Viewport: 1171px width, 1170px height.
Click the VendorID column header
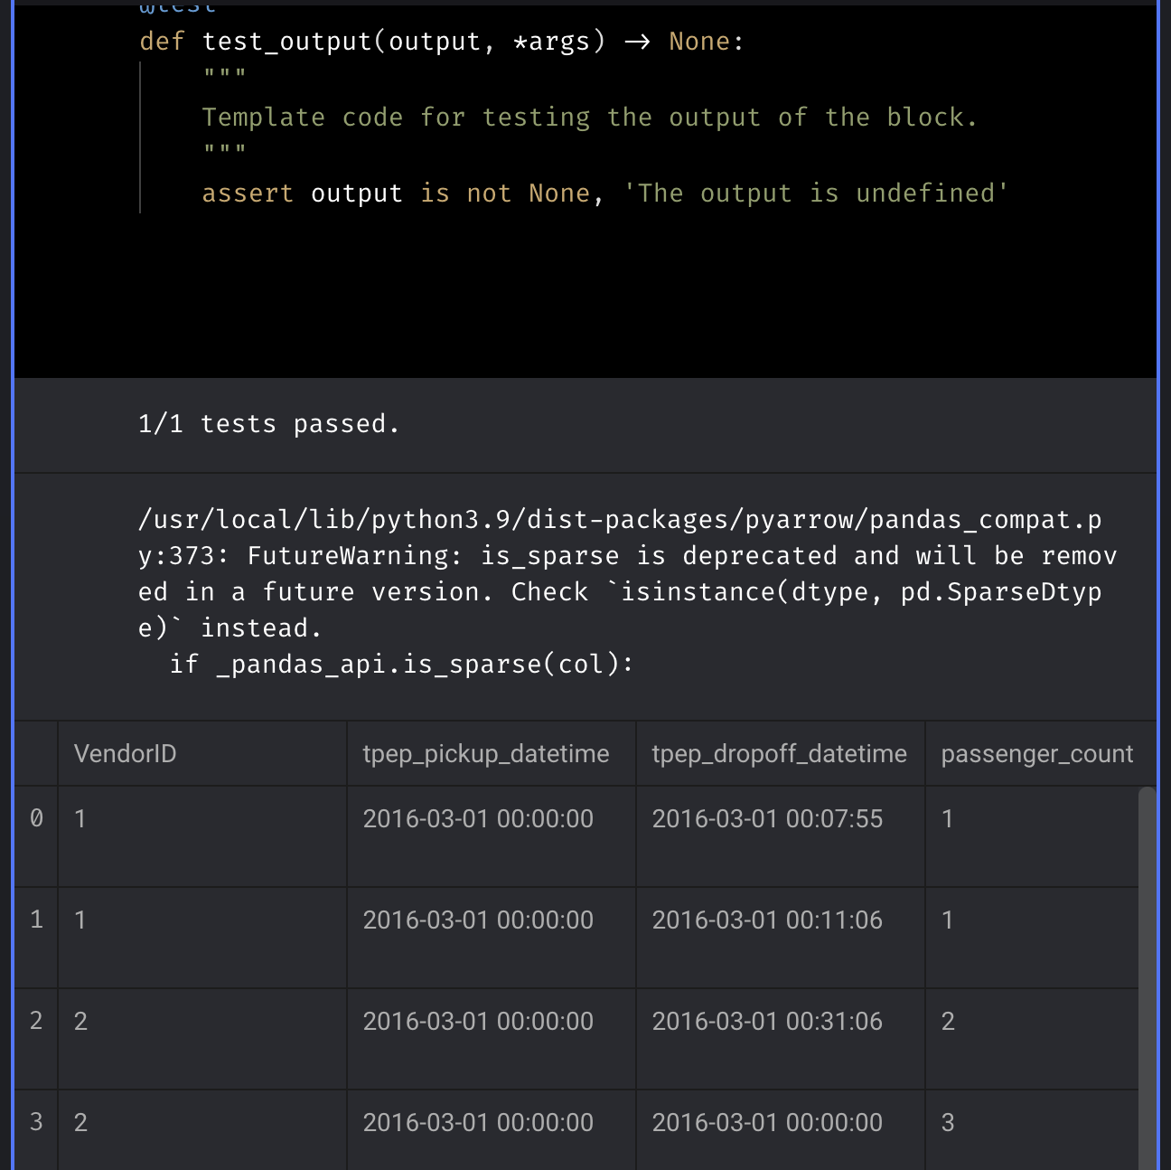pyautogui.click(x=126, y=753)
